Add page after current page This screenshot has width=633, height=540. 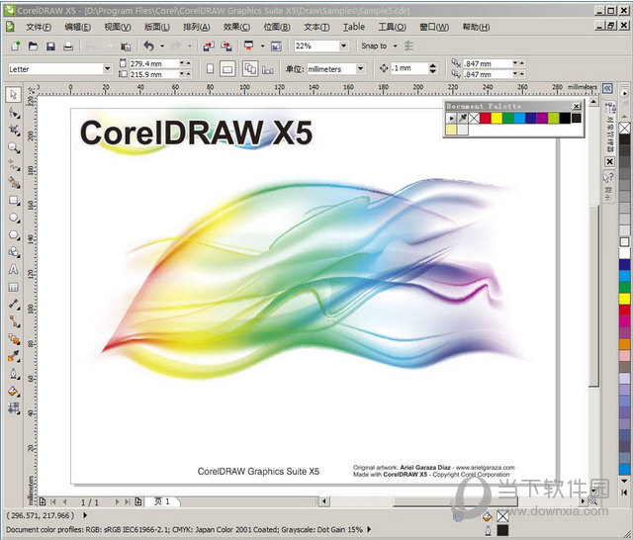(x=138, y=501)
